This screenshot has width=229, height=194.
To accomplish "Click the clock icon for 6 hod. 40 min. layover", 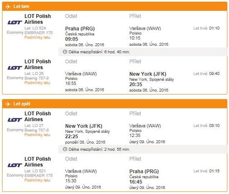I will tap(65, 52).
